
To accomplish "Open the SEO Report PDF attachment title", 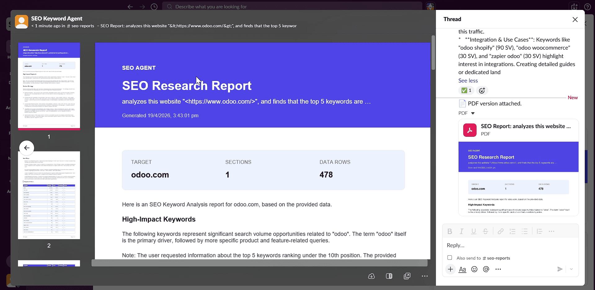I will pos(526,126).
